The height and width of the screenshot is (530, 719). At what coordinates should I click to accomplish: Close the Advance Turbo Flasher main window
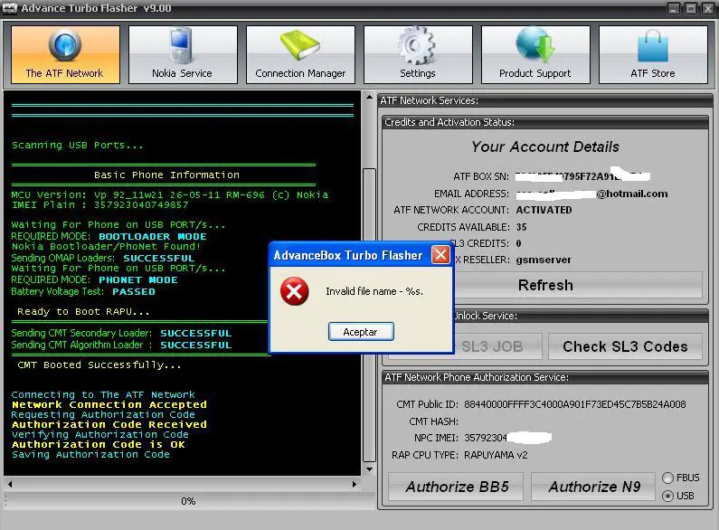click(707, 8)
